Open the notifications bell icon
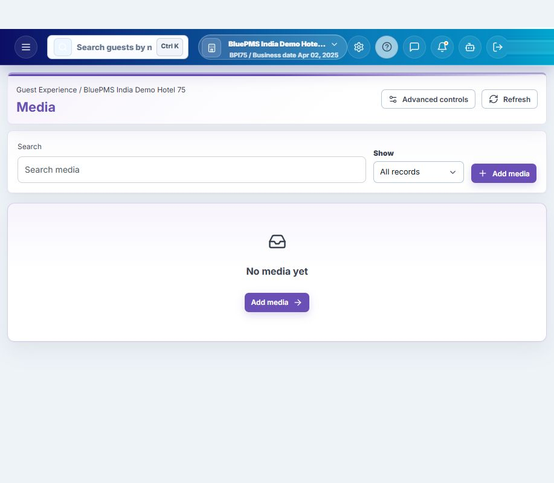Image resolution: width=554 pixels, height=483 pixels. coord(442,47)
